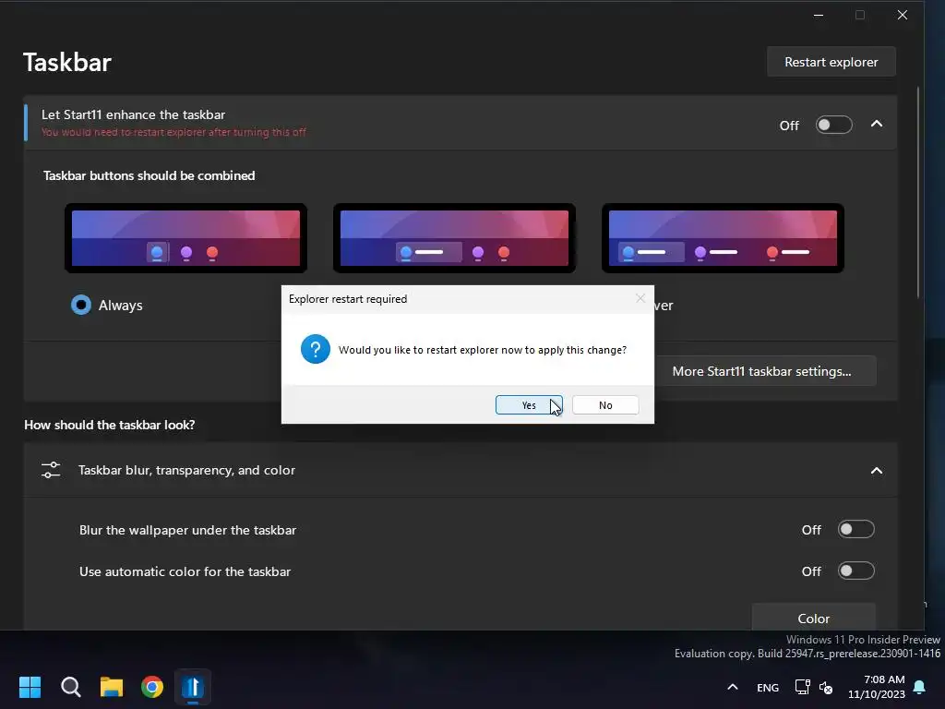
Task: Click Yes to restart explorer now
Action: [x=529, y=405]
